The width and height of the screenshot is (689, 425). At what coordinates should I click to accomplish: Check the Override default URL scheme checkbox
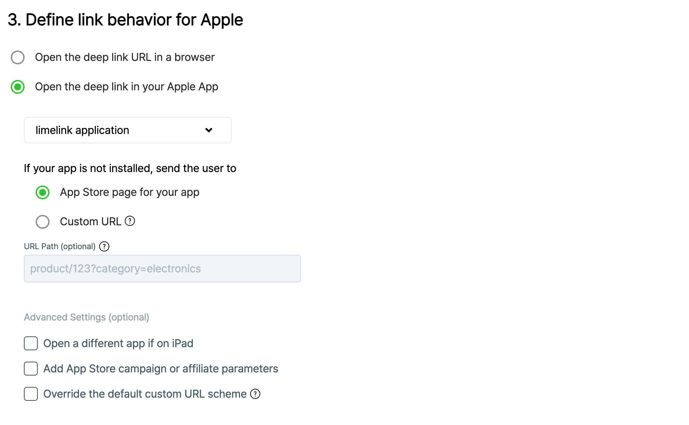tap(31, 394)
